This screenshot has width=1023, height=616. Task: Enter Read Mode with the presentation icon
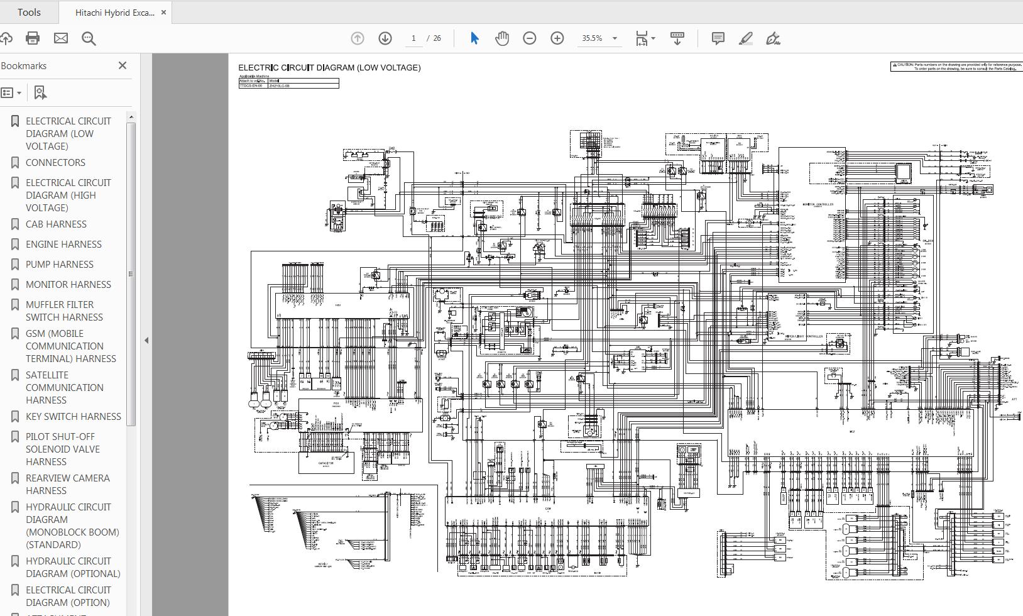[x=677, y=38]
